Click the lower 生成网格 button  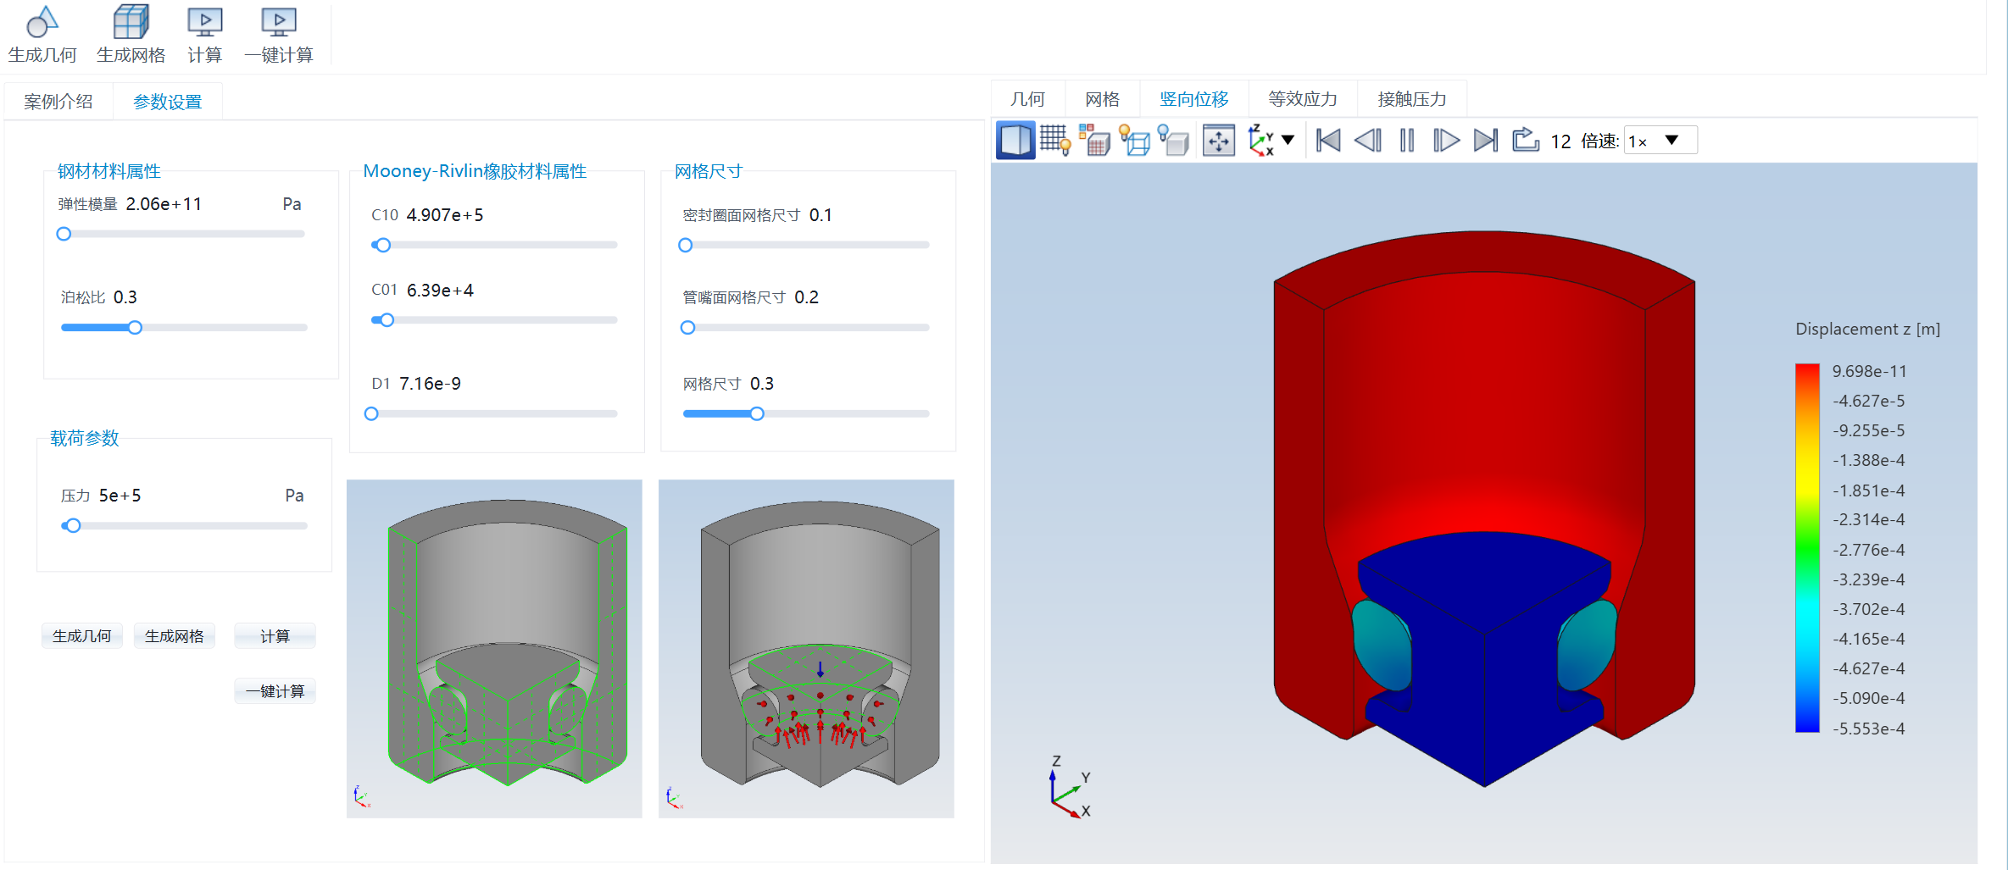(175, 636)
